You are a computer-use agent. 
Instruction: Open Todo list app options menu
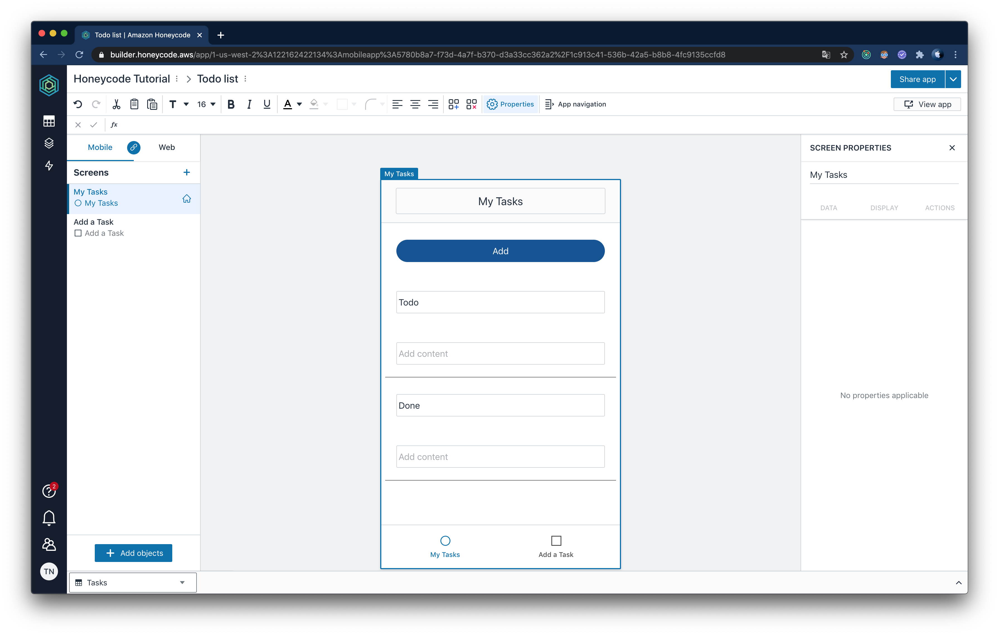tap(245, 79)
